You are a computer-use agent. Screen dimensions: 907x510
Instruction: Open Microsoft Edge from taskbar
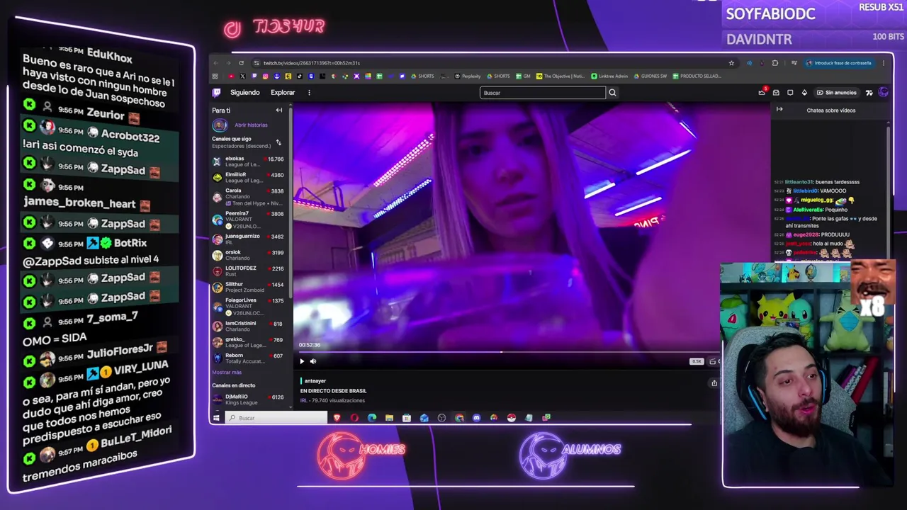click(x=371, y=418)
